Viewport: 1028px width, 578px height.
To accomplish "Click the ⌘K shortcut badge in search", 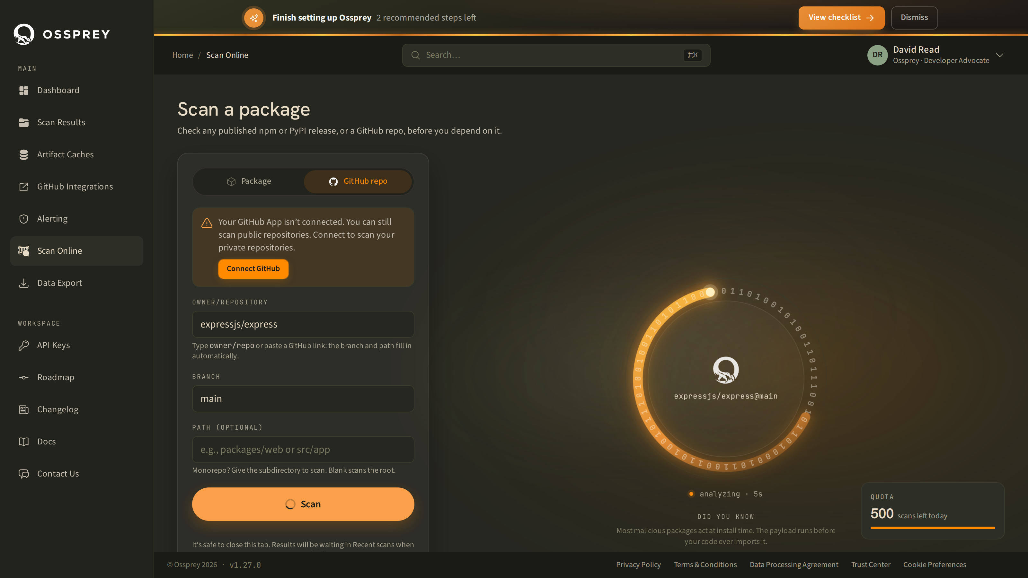I will click(692, 55).
